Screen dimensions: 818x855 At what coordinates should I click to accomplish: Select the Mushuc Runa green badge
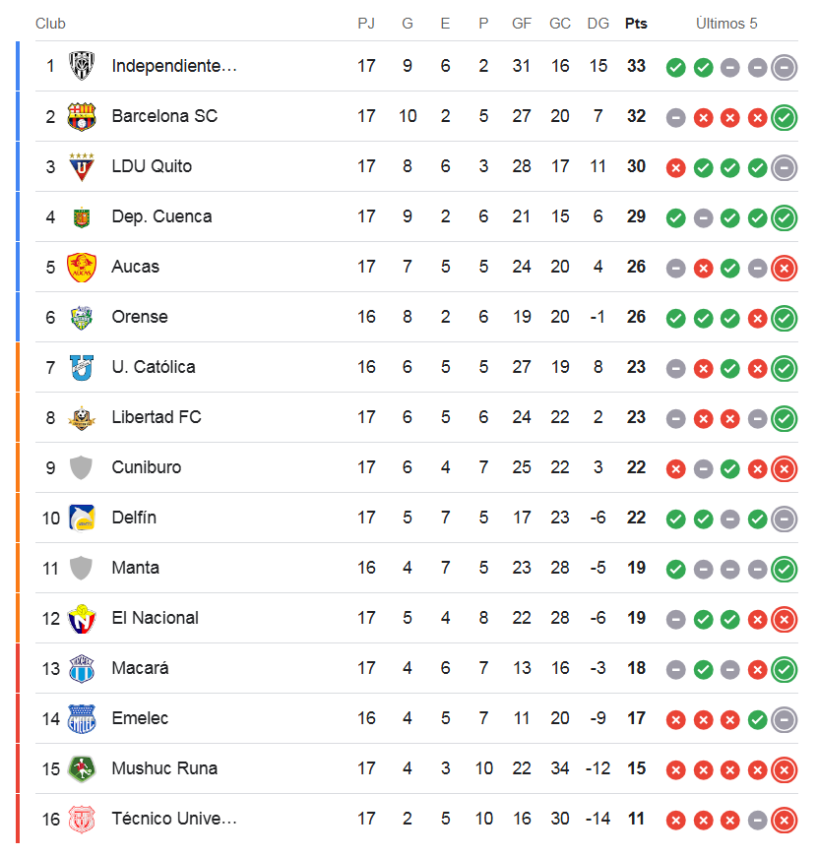82,768
